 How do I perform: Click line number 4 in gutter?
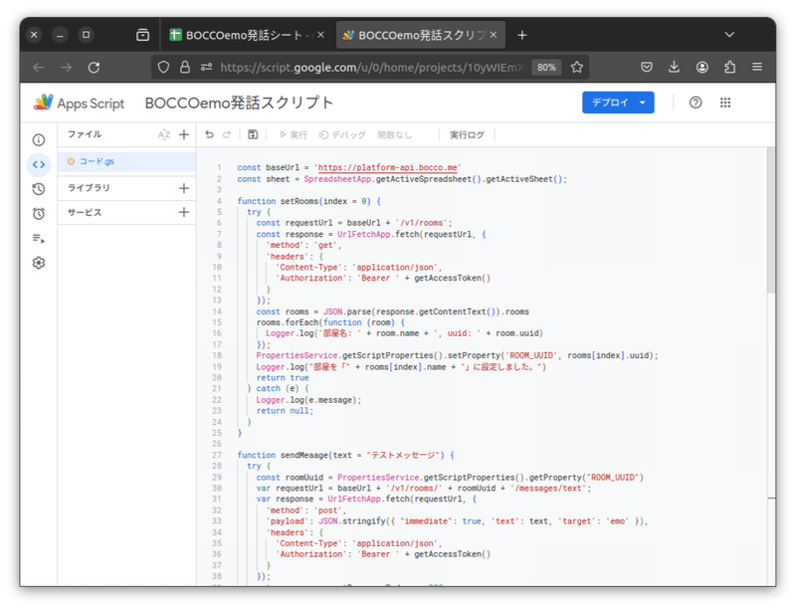(x=219, y=201)
